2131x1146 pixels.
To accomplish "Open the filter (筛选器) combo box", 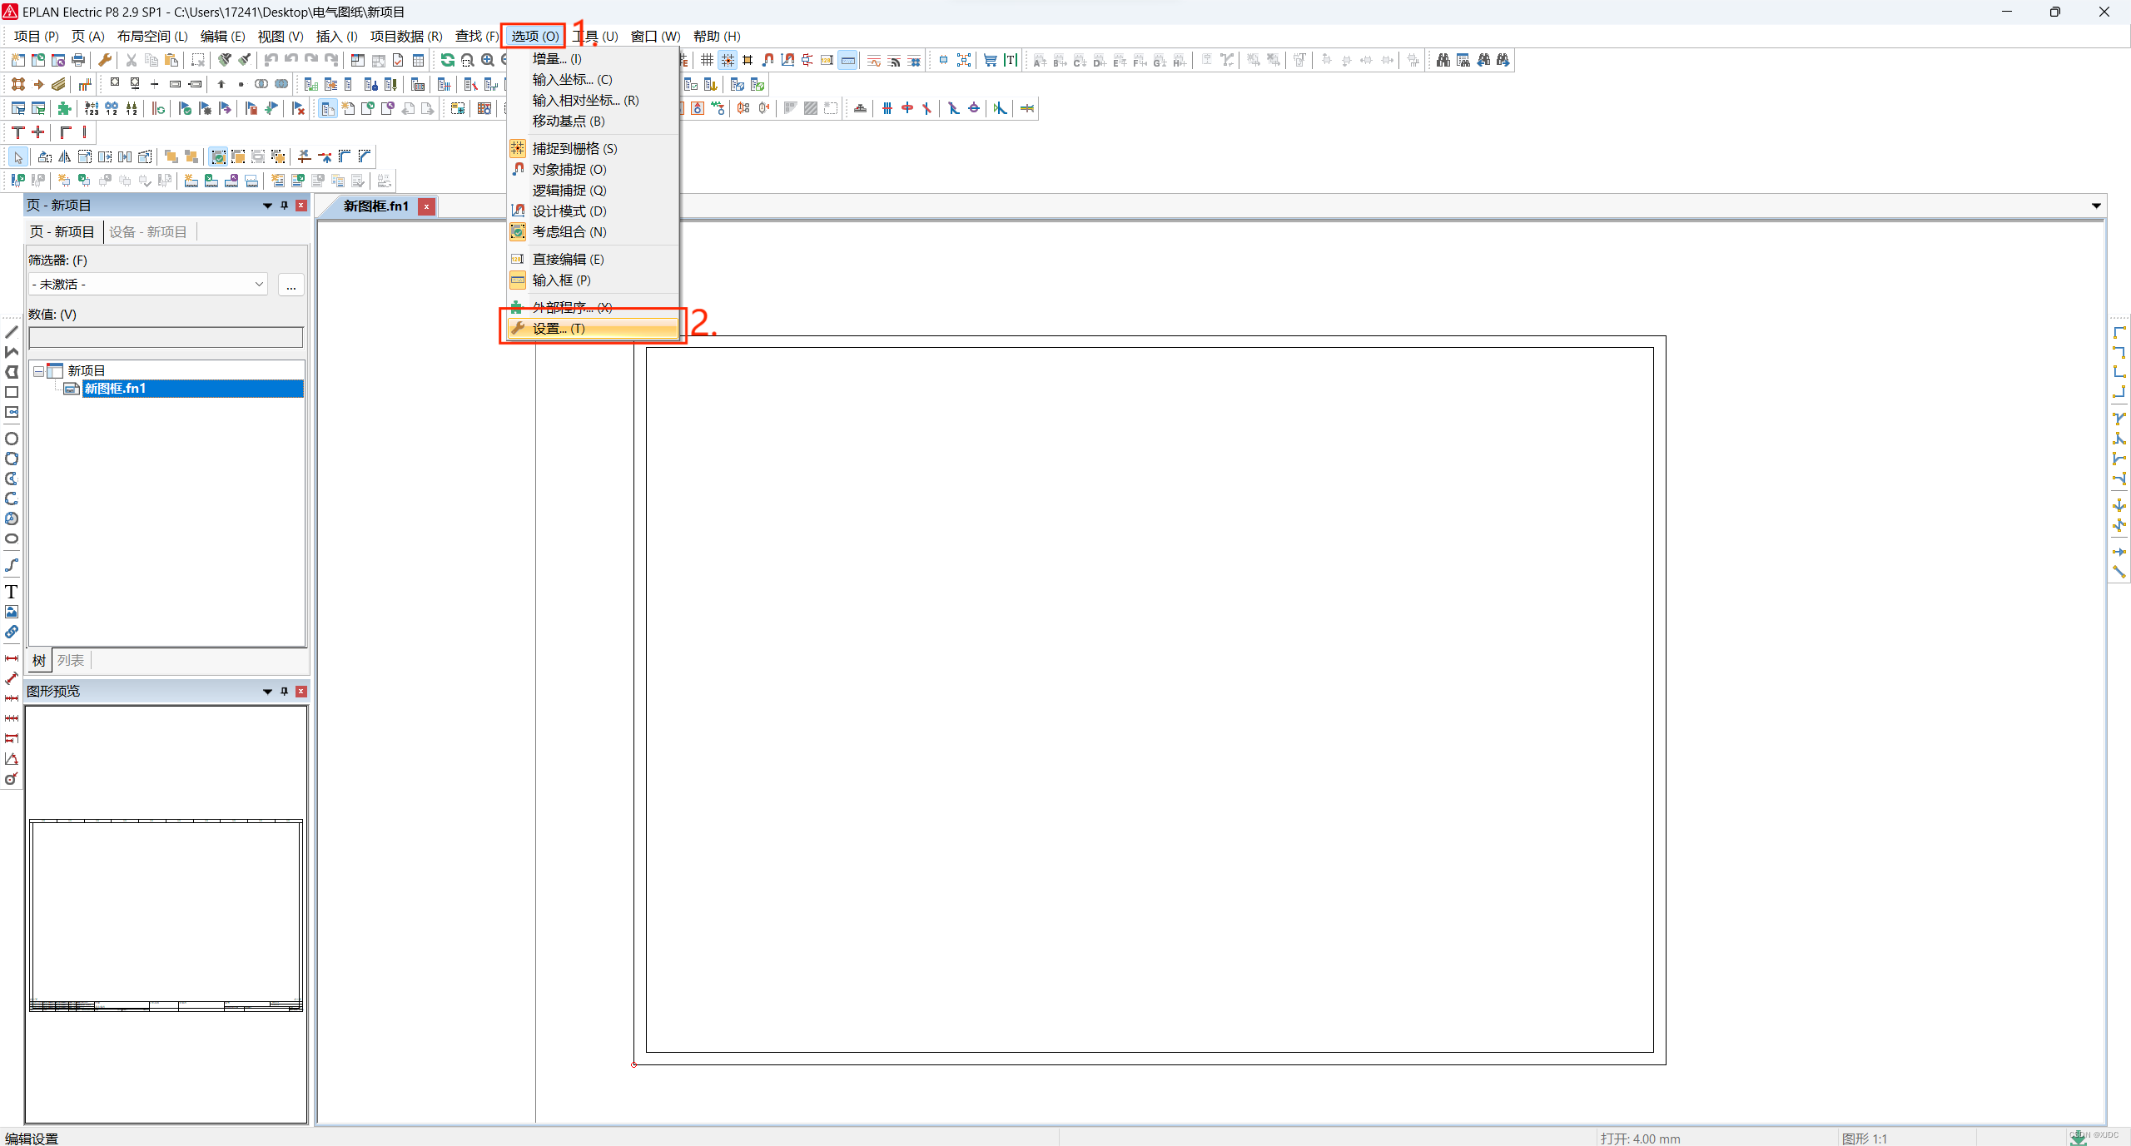I will (147, 284).
